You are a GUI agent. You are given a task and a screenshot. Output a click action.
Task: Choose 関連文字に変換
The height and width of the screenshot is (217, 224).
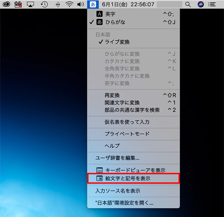[x=133, y=103]
